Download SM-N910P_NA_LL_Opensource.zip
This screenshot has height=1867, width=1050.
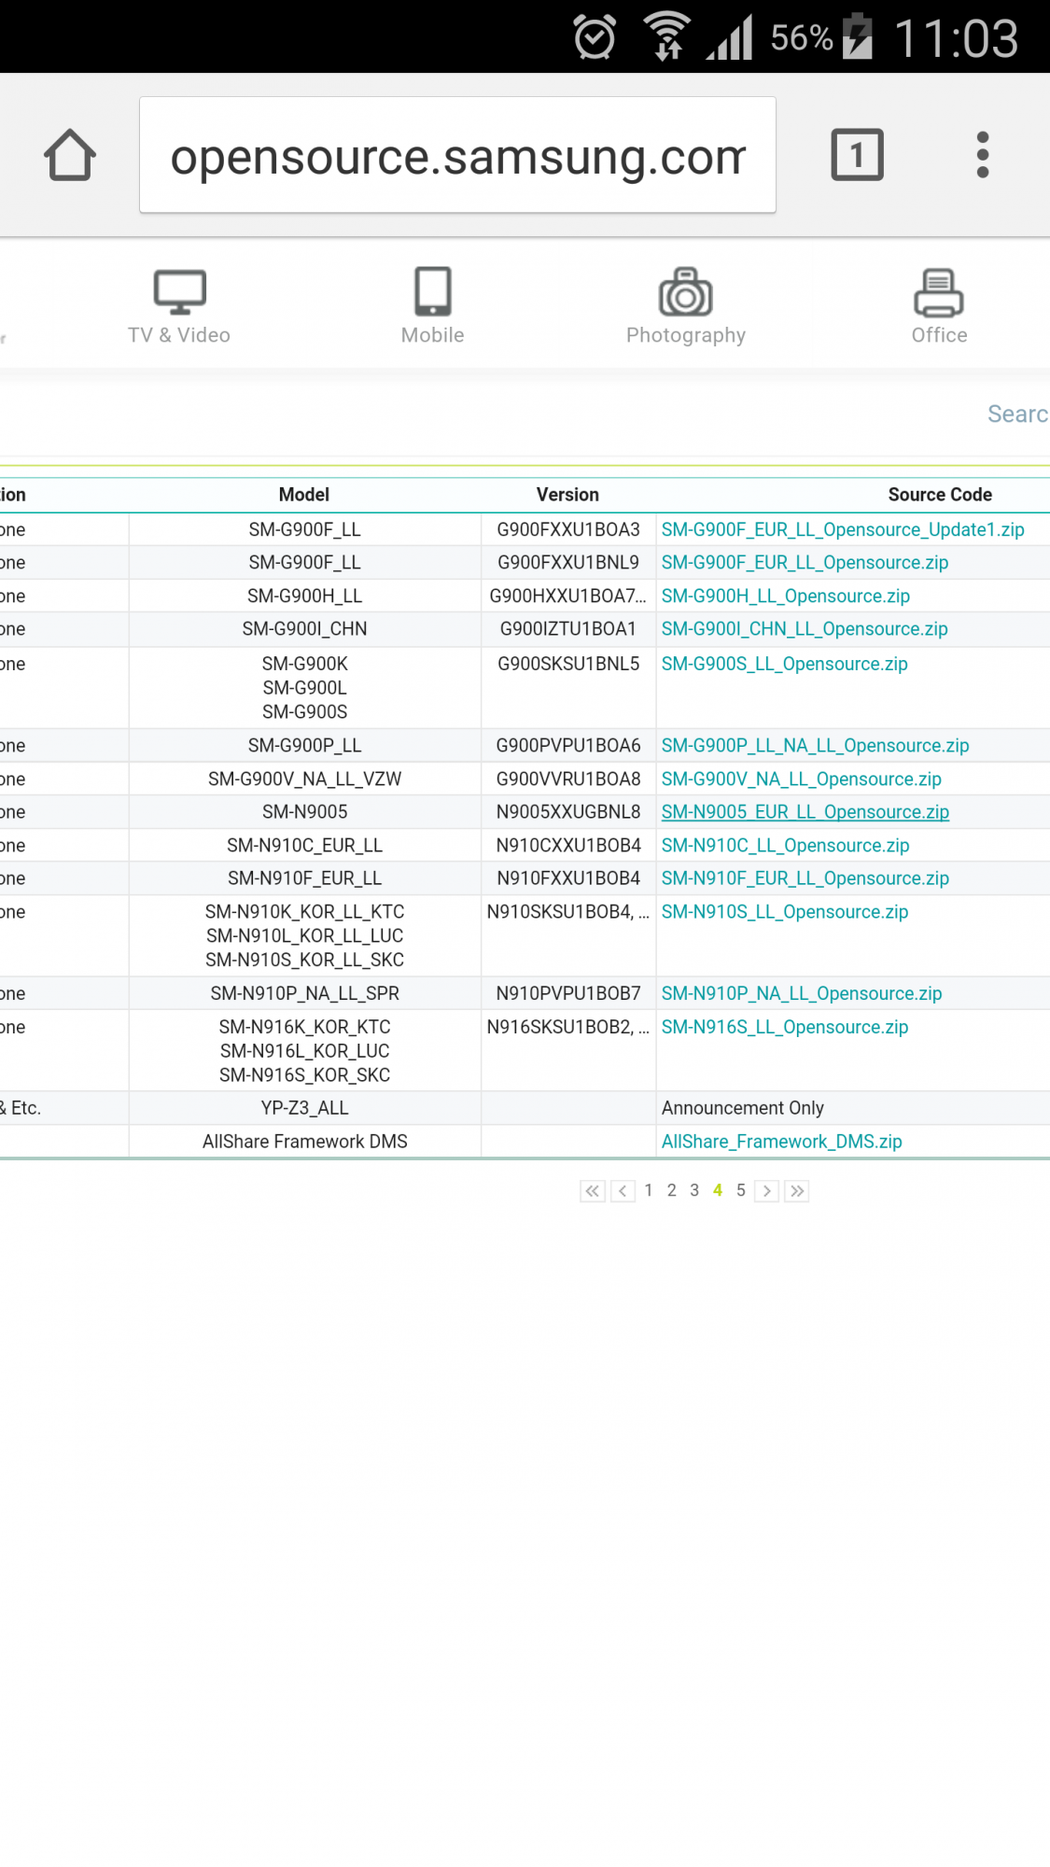[x=802, y=994]
